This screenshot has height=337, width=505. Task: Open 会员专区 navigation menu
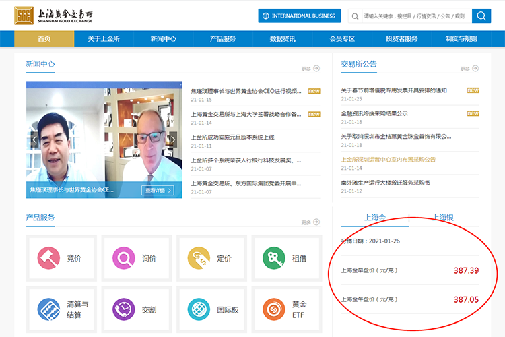(342, 38)
